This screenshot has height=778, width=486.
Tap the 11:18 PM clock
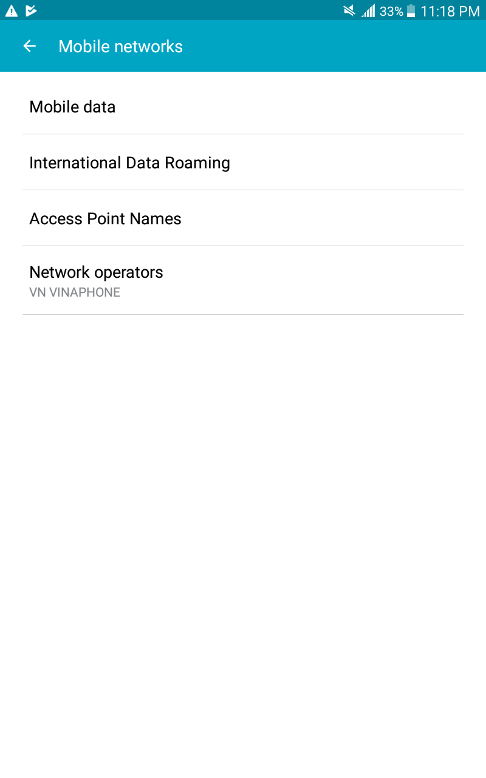tap(450, 11)
